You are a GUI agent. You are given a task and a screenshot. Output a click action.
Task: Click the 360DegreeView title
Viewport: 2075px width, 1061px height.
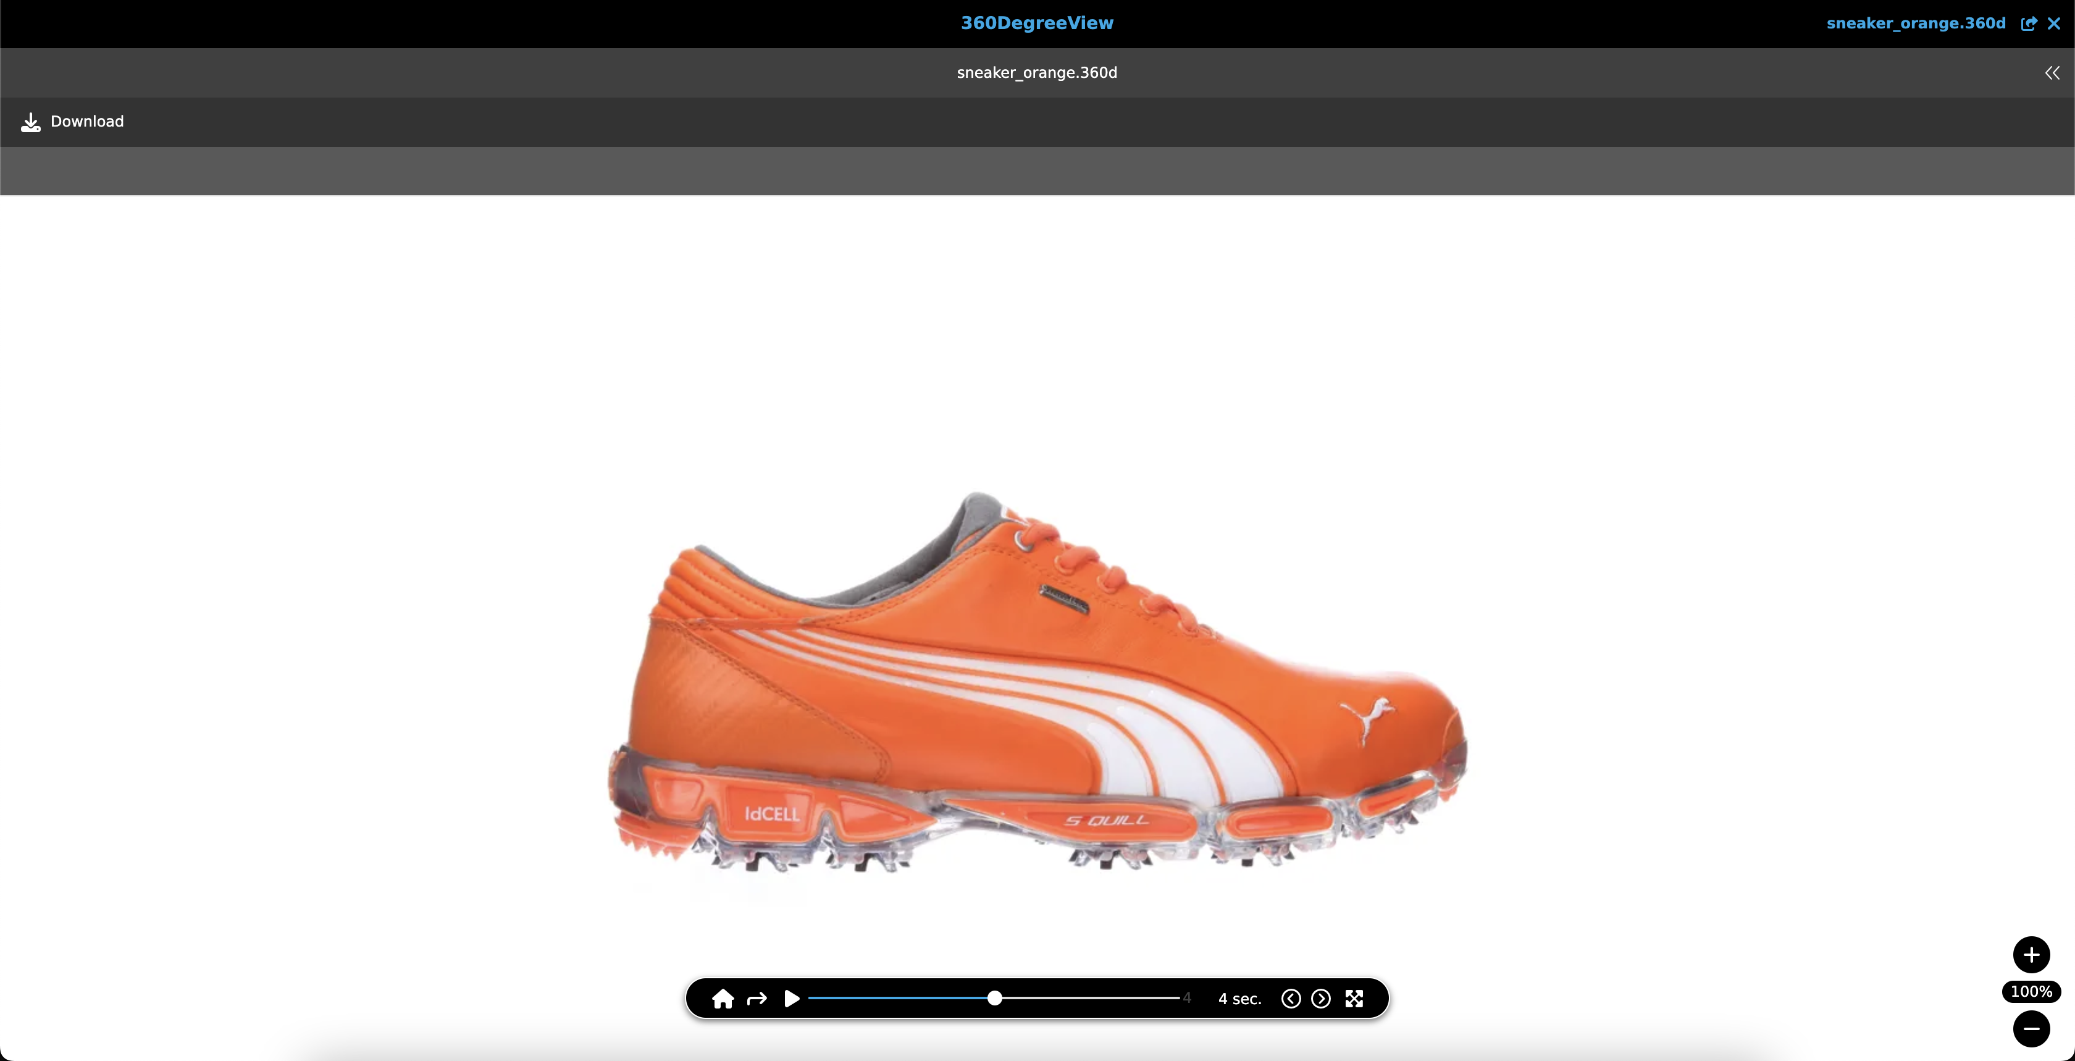point(1037,23)
